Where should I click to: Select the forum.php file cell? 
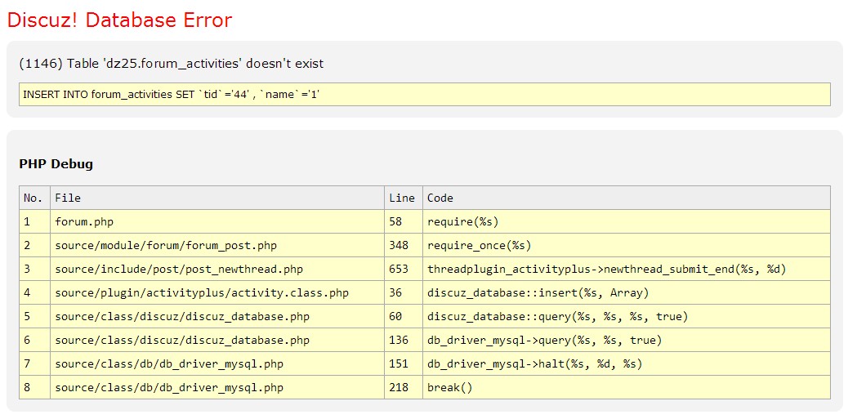coord(84,221)
